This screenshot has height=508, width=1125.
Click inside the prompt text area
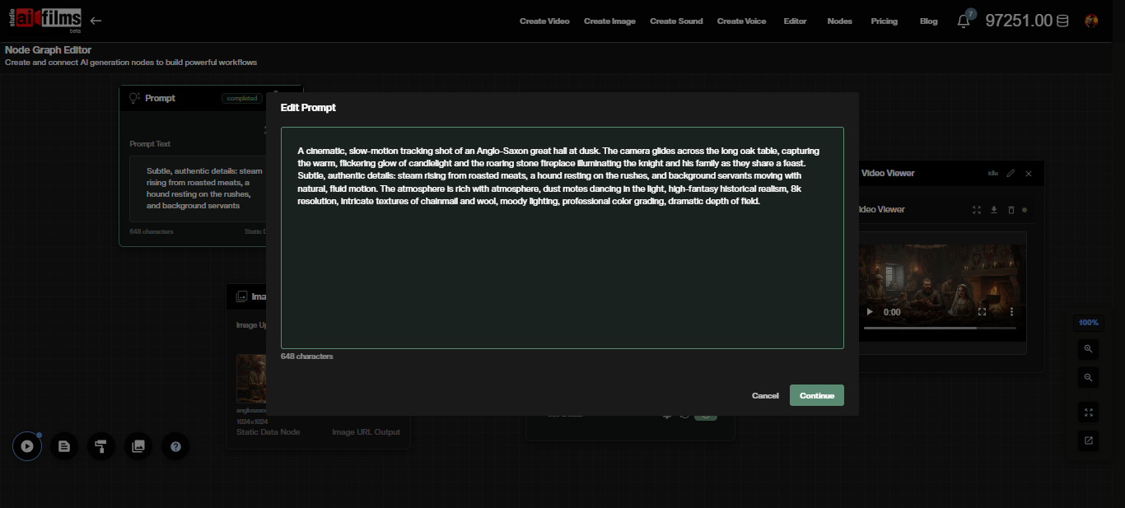point(562,237)
